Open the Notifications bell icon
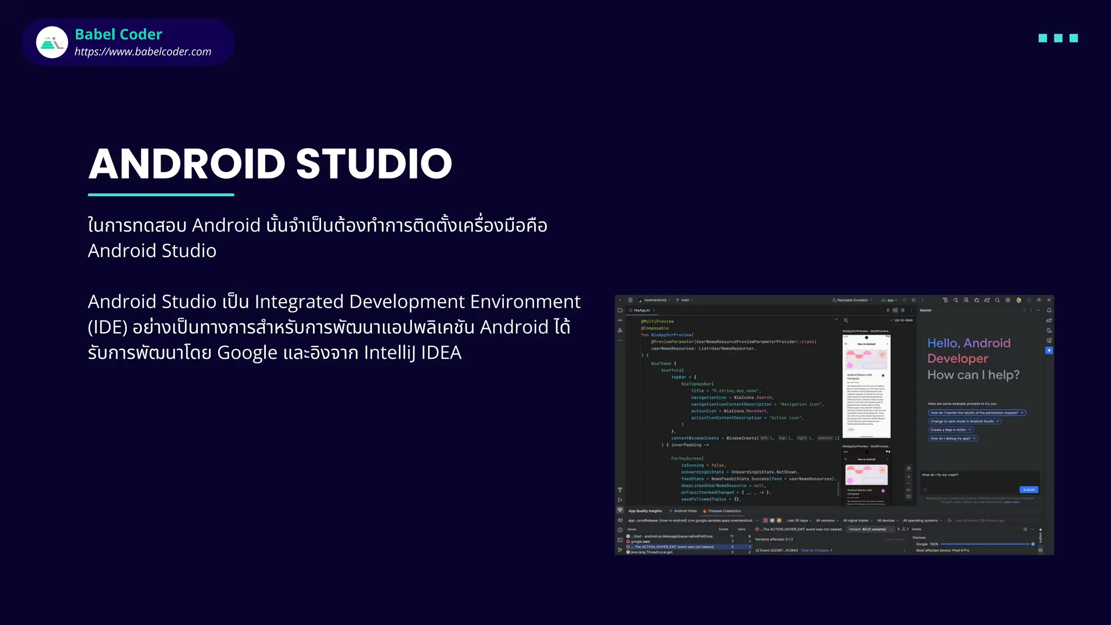The image size is (1111, 625). [x=1049, y=310]
